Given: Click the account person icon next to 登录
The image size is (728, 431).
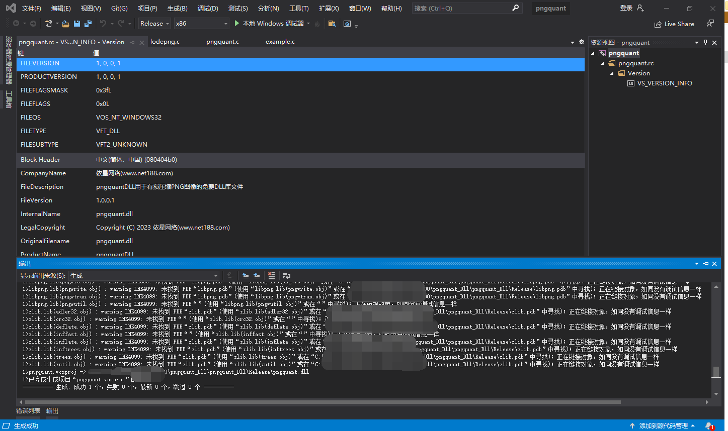Looking at the screenshot, I should pyautogui.click(x=640, y=8).
